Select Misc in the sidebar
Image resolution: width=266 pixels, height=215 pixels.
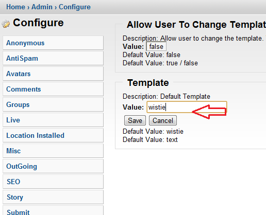(53, 151)
